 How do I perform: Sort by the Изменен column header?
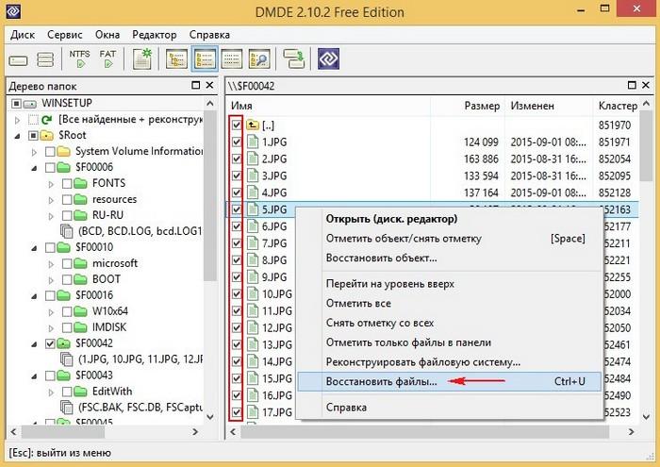click(549, 106)
